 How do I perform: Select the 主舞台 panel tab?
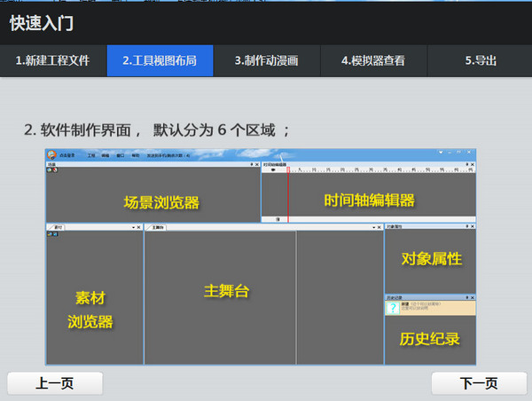tap(158, 227)
